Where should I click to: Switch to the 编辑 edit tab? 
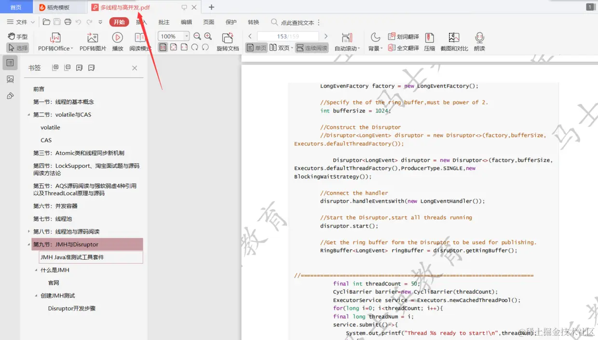coord(186,22)
